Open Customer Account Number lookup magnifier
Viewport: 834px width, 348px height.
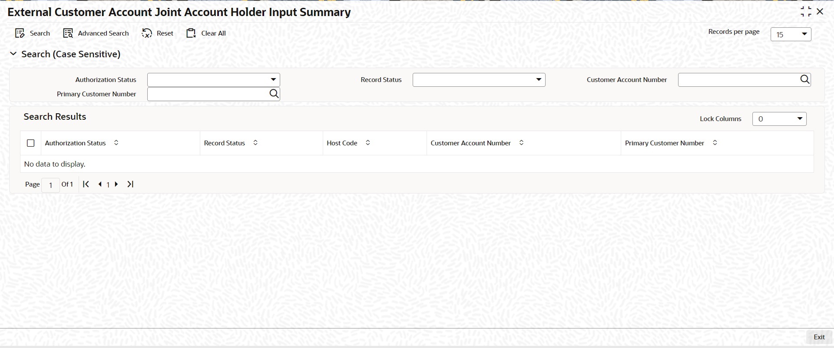(804, 79)
